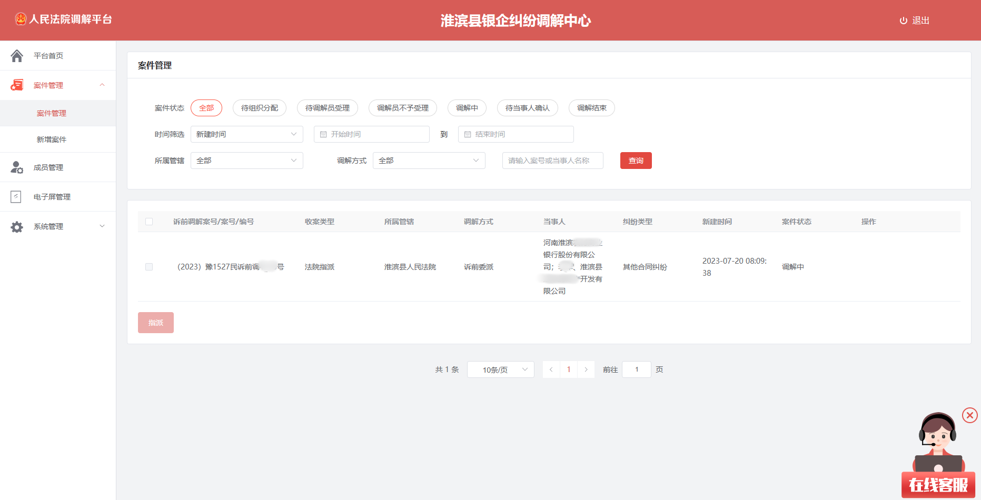Click the calendar icon in 开始时间 field

[x=323, y=134]
